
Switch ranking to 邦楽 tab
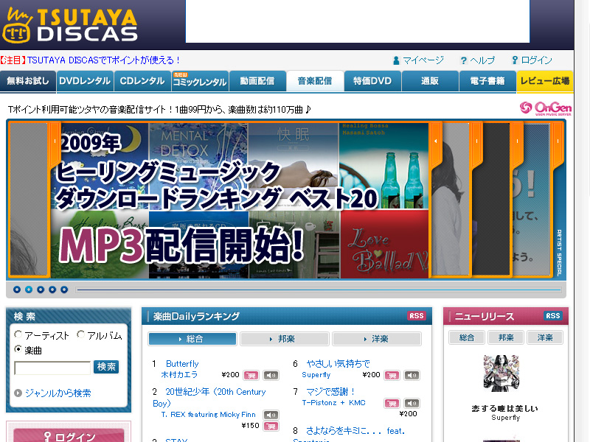pyautogui.click(x=285, y=339)
